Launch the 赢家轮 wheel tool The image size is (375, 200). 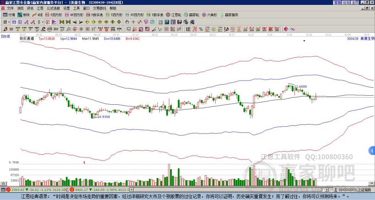pyautogui.click(x=192, y=15)
